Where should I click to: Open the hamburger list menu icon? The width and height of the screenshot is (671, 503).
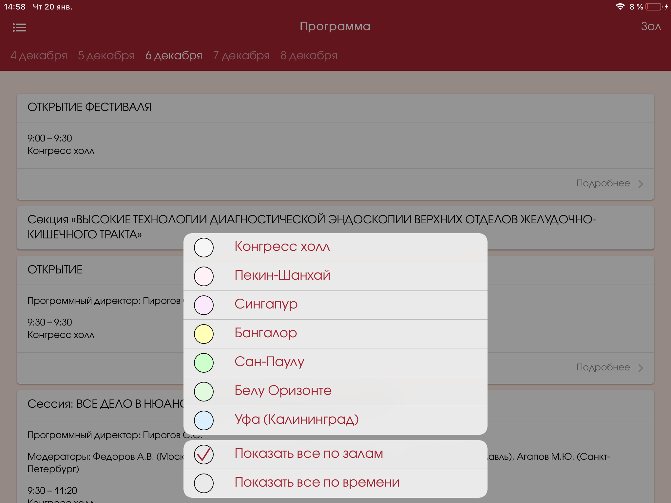click(19, 28)
